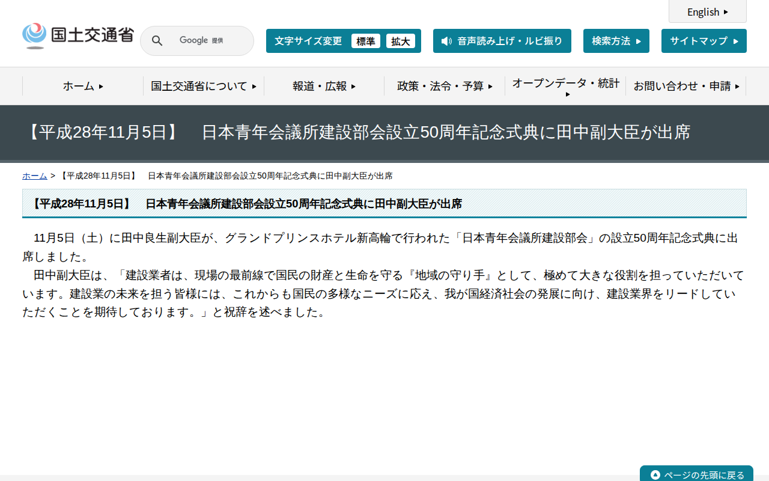
Task: Select 拡大 text size option
Action: click(401, 41)
